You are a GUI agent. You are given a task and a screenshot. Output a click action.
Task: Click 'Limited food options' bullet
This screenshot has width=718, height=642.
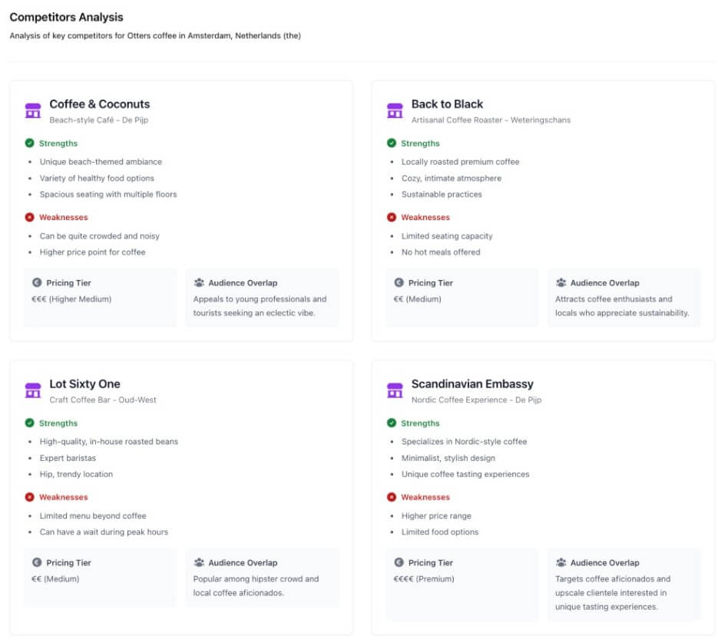(440, 532)
